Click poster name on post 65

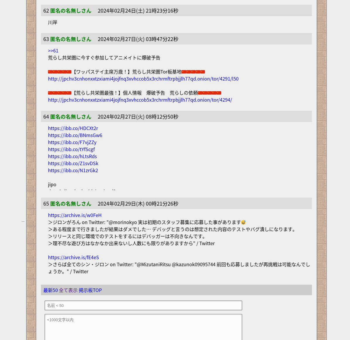tap(71, 204)
